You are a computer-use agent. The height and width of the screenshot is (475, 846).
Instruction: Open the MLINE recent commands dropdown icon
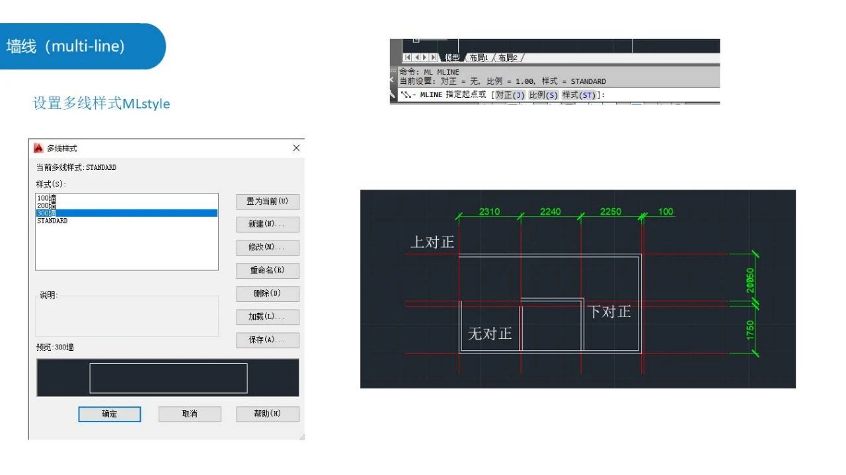coord(408,94)
